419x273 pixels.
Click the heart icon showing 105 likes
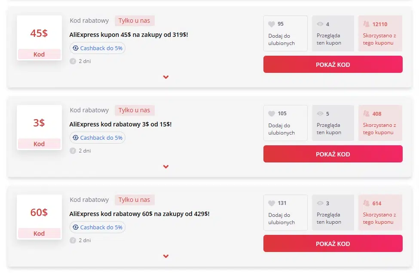(271, 113)
